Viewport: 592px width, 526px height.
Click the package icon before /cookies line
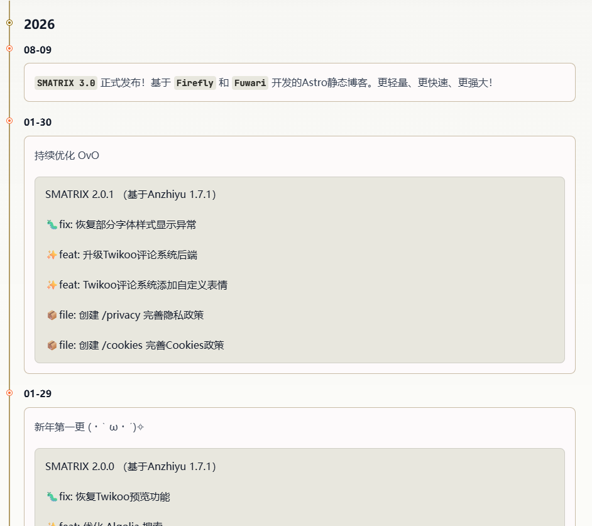click(x=52, y=345)
